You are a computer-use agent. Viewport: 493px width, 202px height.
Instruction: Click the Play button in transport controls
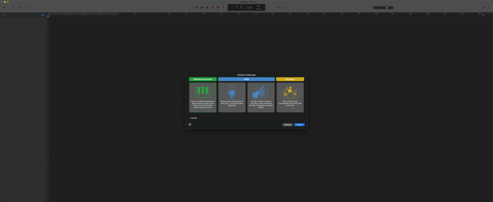coord(212,7)
